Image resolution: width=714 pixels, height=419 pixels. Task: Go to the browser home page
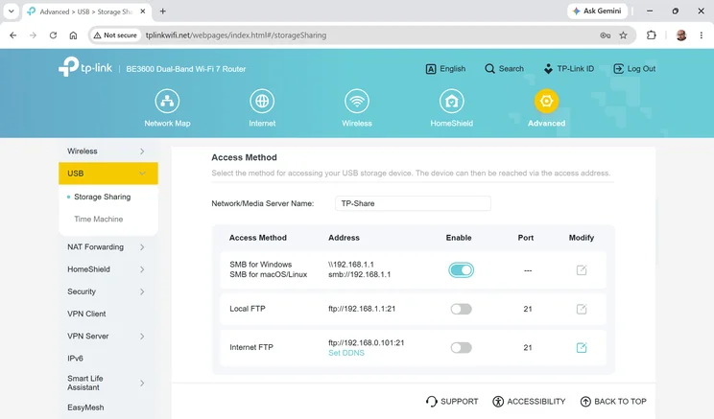(73, 35)
